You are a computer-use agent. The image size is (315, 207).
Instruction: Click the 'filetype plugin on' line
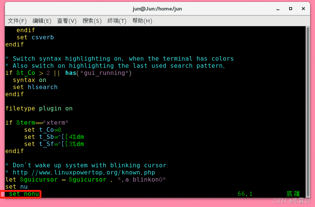coord(39,109)
